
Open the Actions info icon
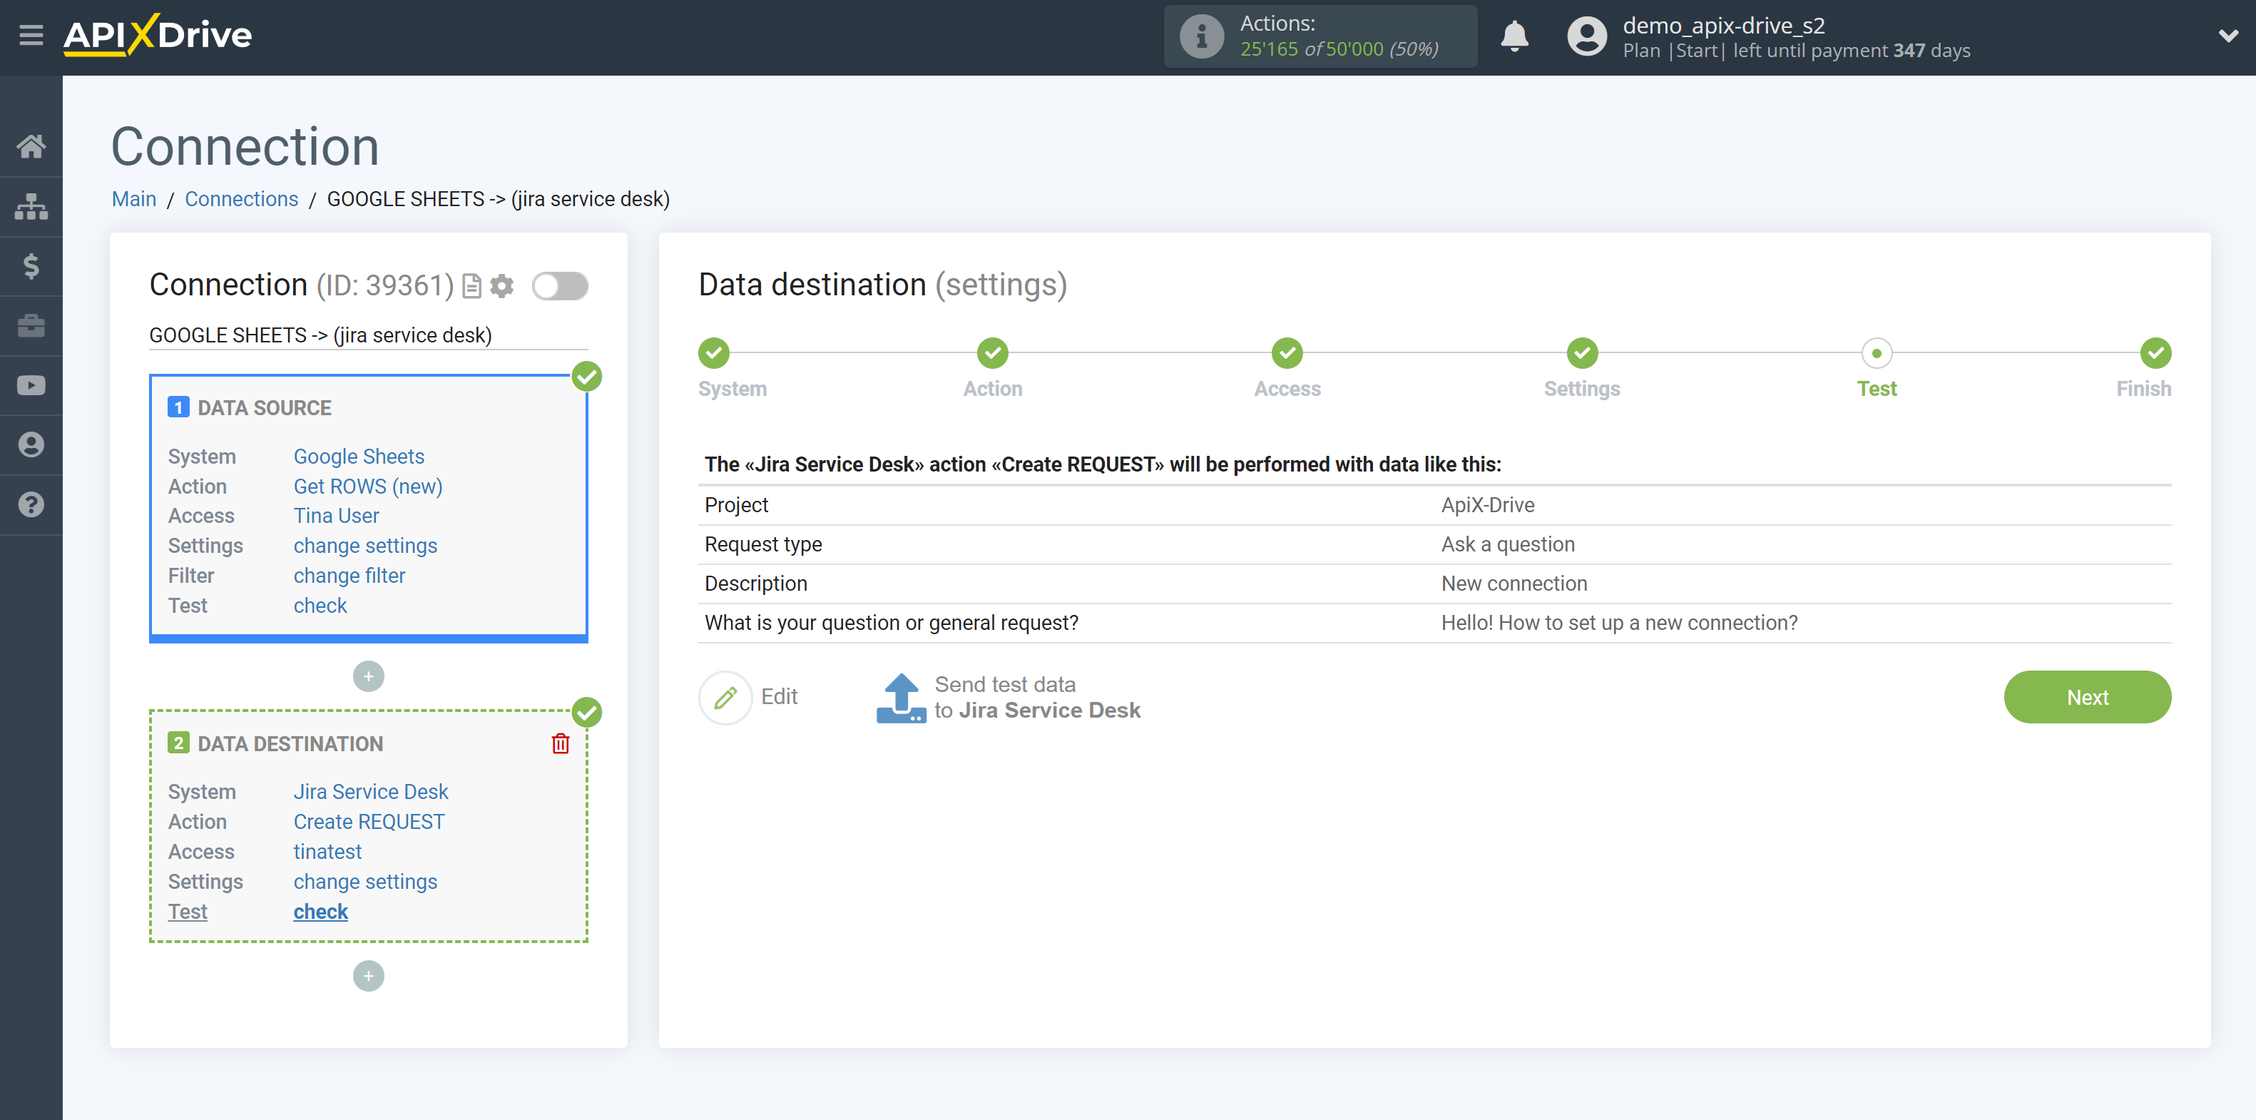1200,37
